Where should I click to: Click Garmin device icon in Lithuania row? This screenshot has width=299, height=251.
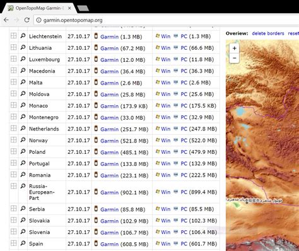[x=96, y=47]
